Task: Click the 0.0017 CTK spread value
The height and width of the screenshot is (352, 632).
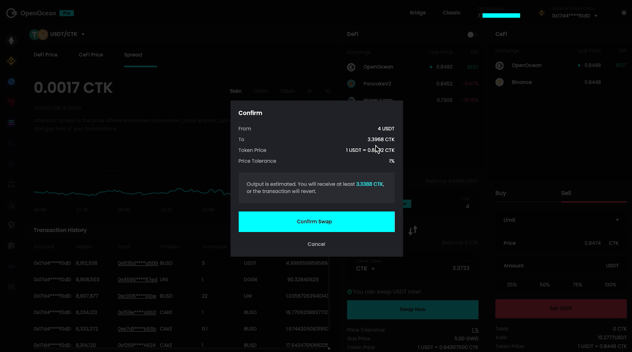Action: point(73,88)
